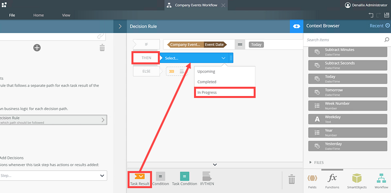The image size is (391, 193).
Task: Click the drag handle on Select dropdown
Action: (231, 58)
